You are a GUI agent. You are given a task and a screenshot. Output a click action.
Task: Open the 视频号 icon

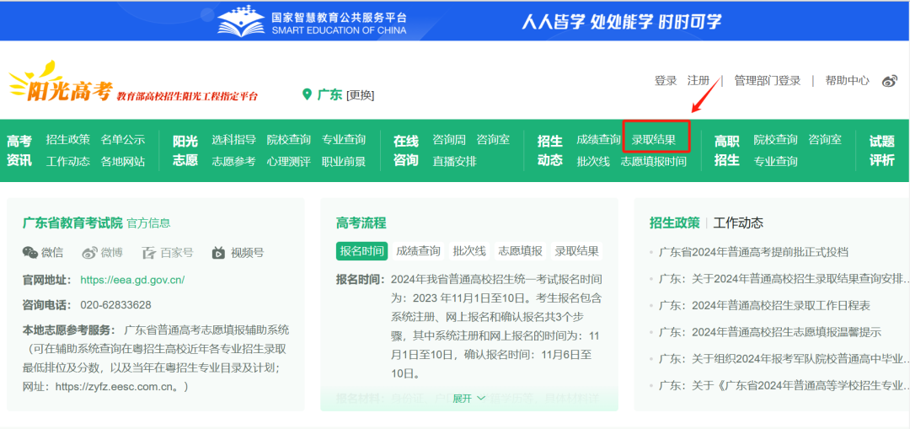tap(218, 253)
